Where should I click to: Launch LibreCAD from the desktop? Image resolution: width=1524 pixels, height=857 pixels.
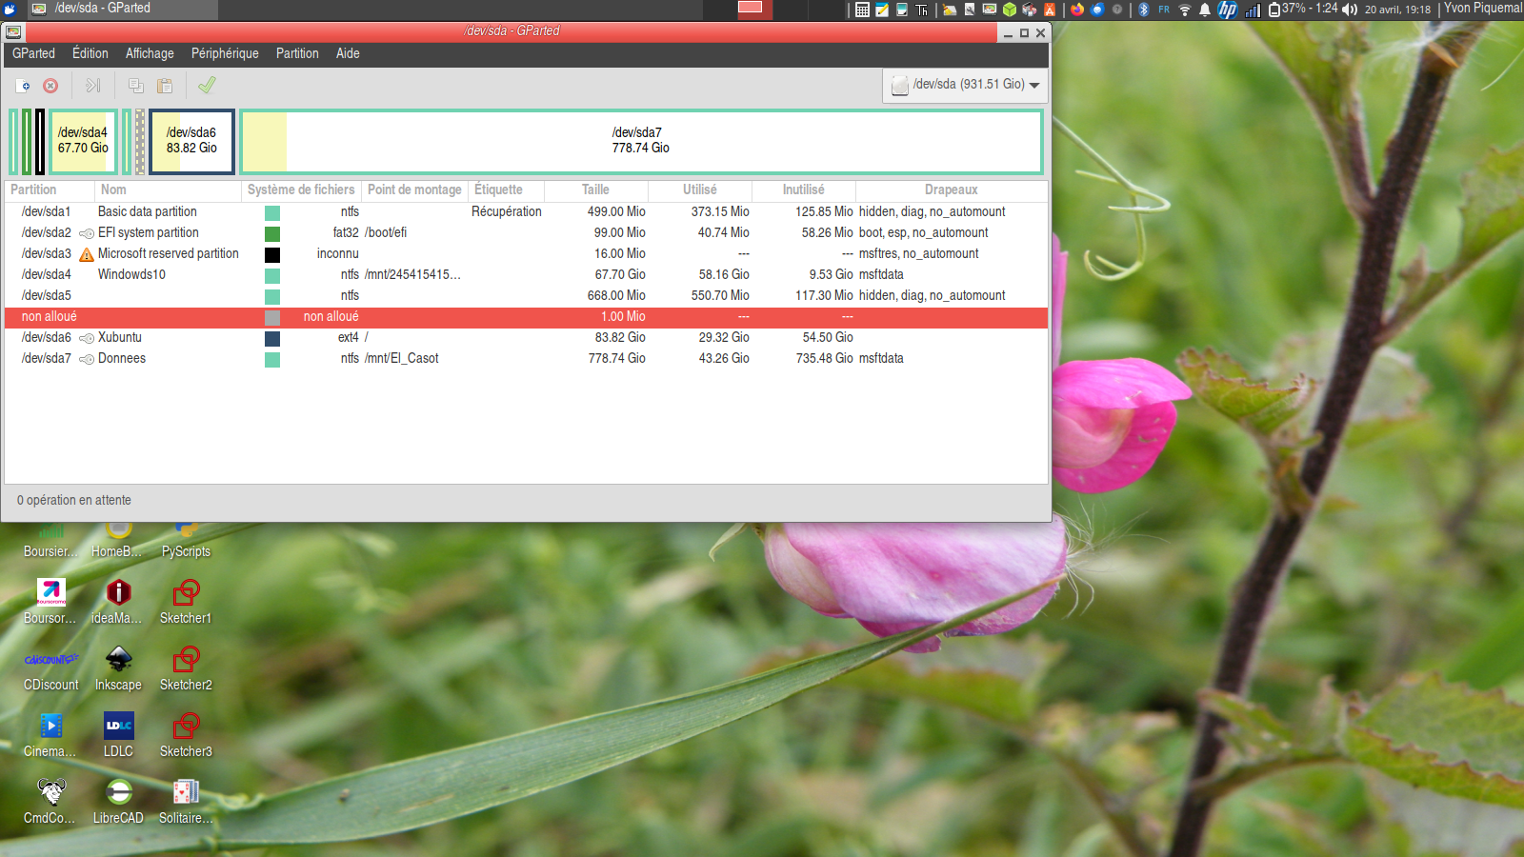coord(118,802)
